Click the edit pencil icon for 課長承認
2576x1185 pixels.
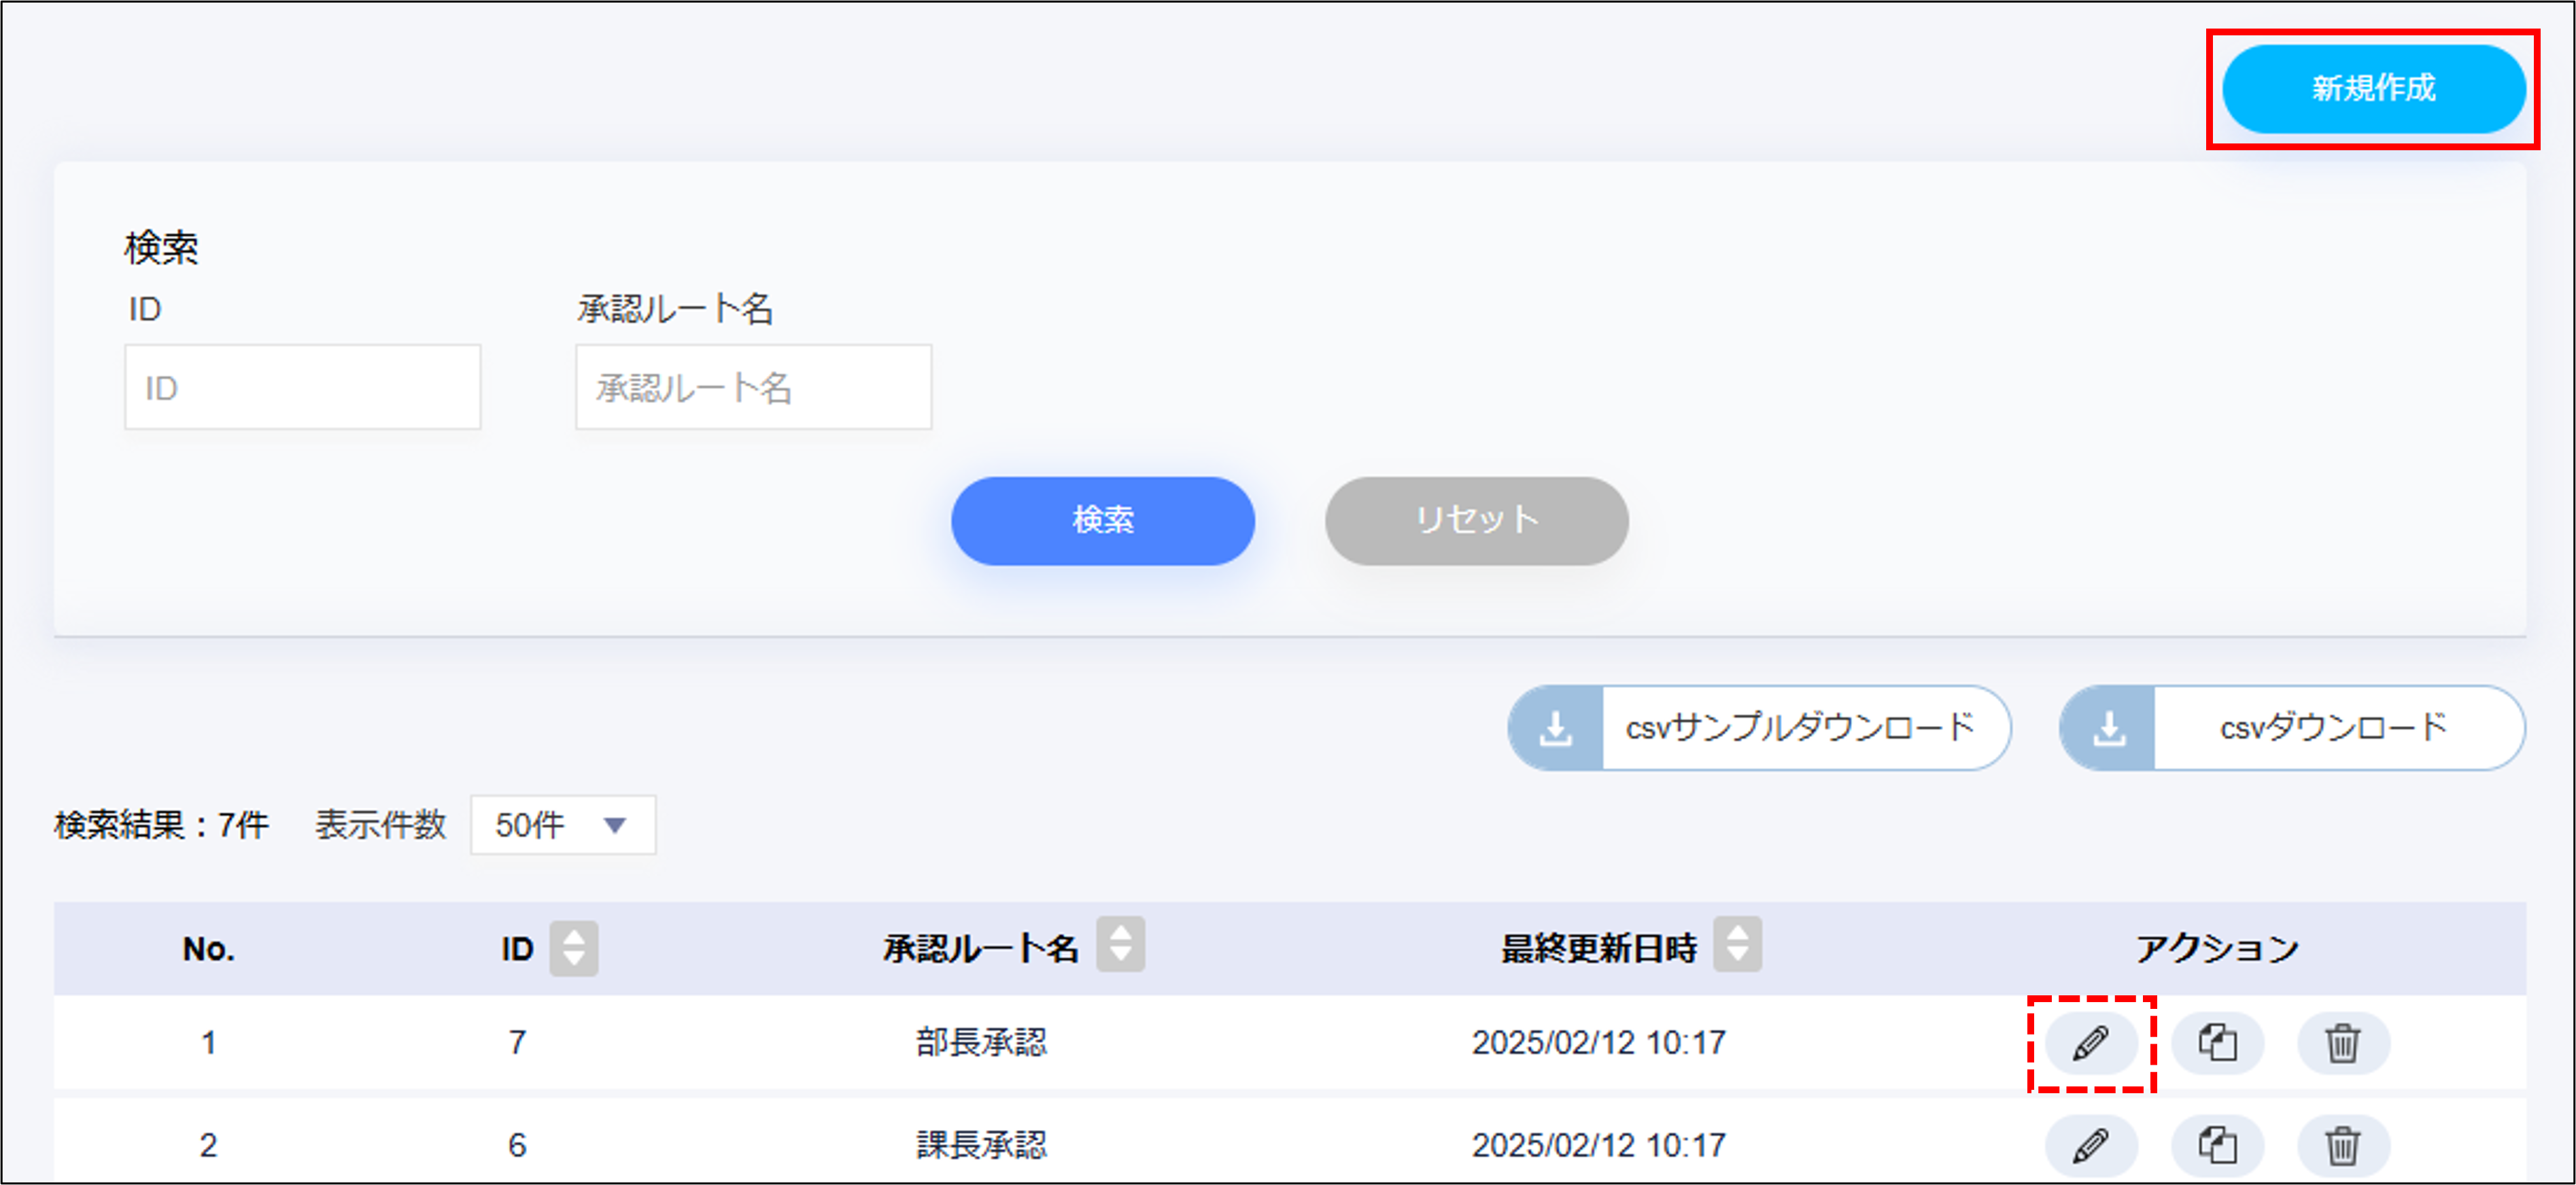[x=2090, y=1144]
